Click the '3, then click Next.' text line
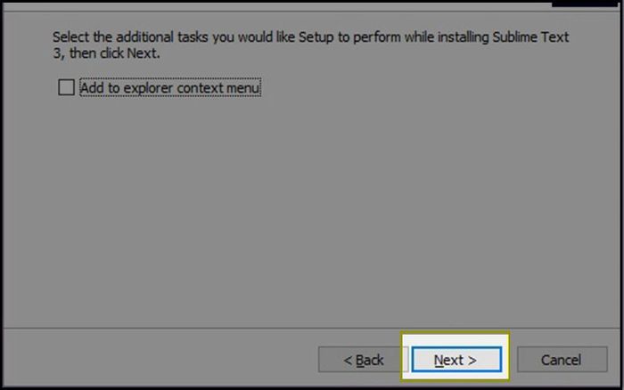The height and width of the screenshot is (390, 624). [106, 53]
